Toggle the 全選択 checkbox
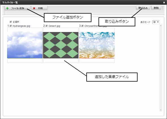This screenshot has width=167, height=119. (x=10, y=22)
